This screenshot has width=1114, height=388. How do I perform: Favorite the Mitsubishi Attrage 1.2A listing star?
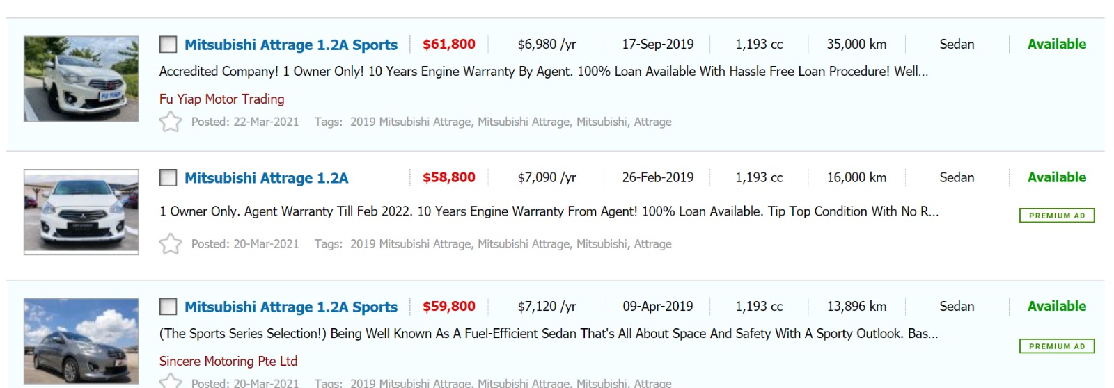[171, 244]
